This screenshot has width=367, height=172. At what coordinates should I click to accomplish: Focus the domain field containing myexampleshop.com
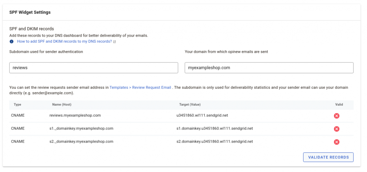coord(269,68)
